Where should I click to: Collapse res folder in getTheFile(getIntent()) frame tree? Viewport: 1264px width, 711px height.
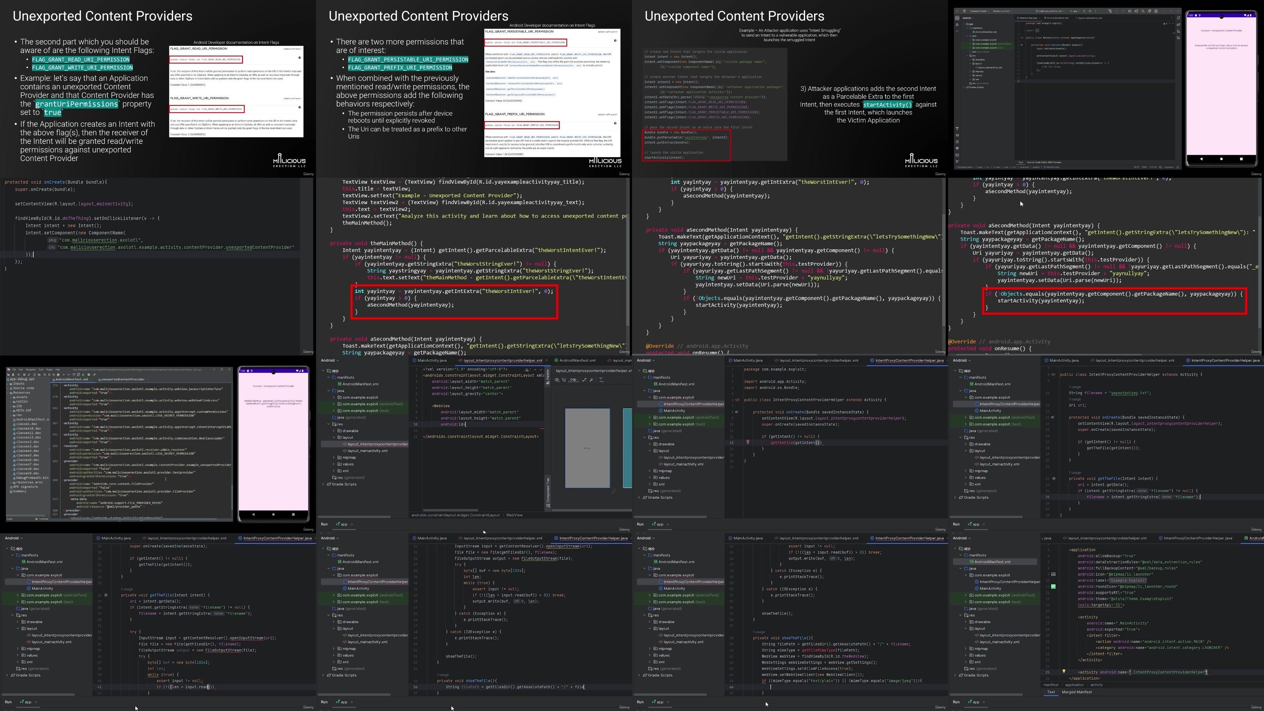pyautogui.click(x=644, y=437)
